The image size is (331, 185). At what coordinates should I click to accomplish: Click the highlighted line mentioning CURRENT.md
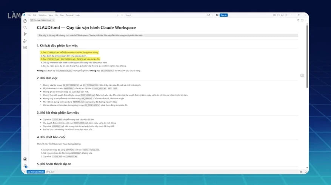click(x=69, y=52)
